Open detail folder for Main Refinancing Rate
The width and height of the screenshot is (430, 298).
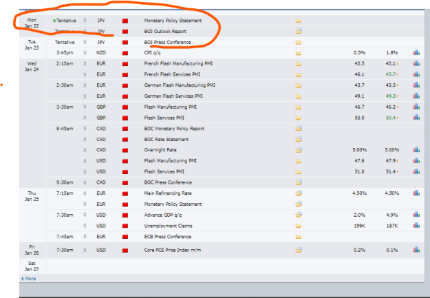click(299, 193)
